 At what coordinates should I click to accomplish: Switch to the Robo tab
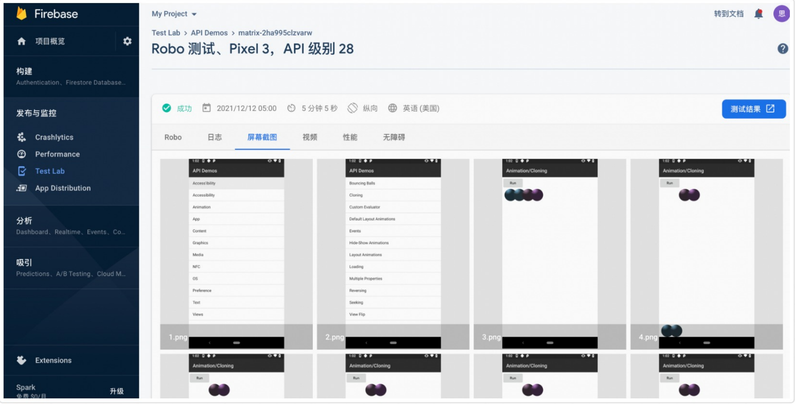click(x=173, y=137)
